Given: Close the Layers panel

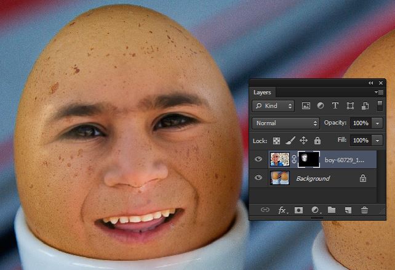Looking at the screenshot, I should 381,83.
